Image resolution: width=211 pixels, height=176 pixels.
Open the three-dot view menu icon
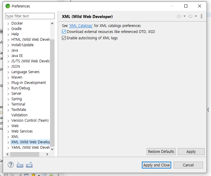[201, 16]
